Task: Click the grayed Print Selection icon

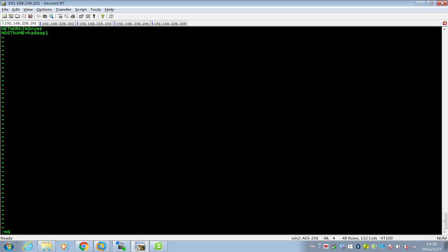Action: (x=66, y=16)
